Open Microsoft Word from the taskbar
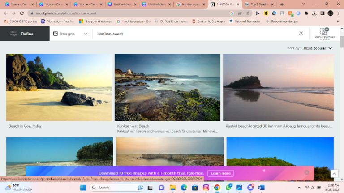344x193 pixels. click(x=261, y=188)
